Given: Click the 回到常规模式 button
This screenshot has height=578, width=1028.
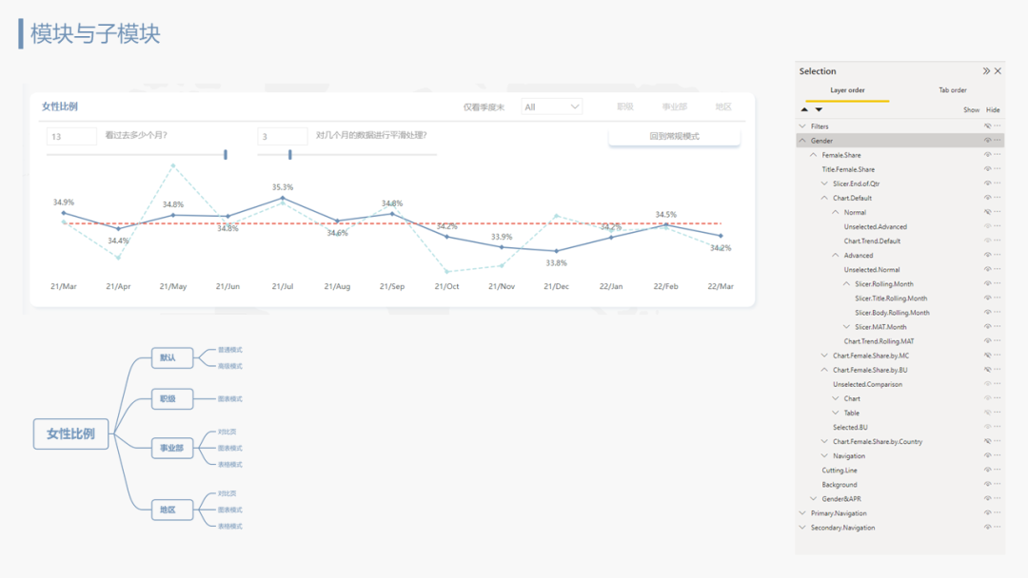Looking at the screenshot, I should click(674, 136).
